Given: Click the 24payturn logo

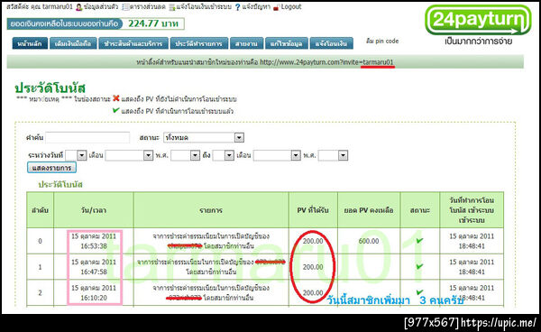Looking at the screenshot, I should click(478, 20).
